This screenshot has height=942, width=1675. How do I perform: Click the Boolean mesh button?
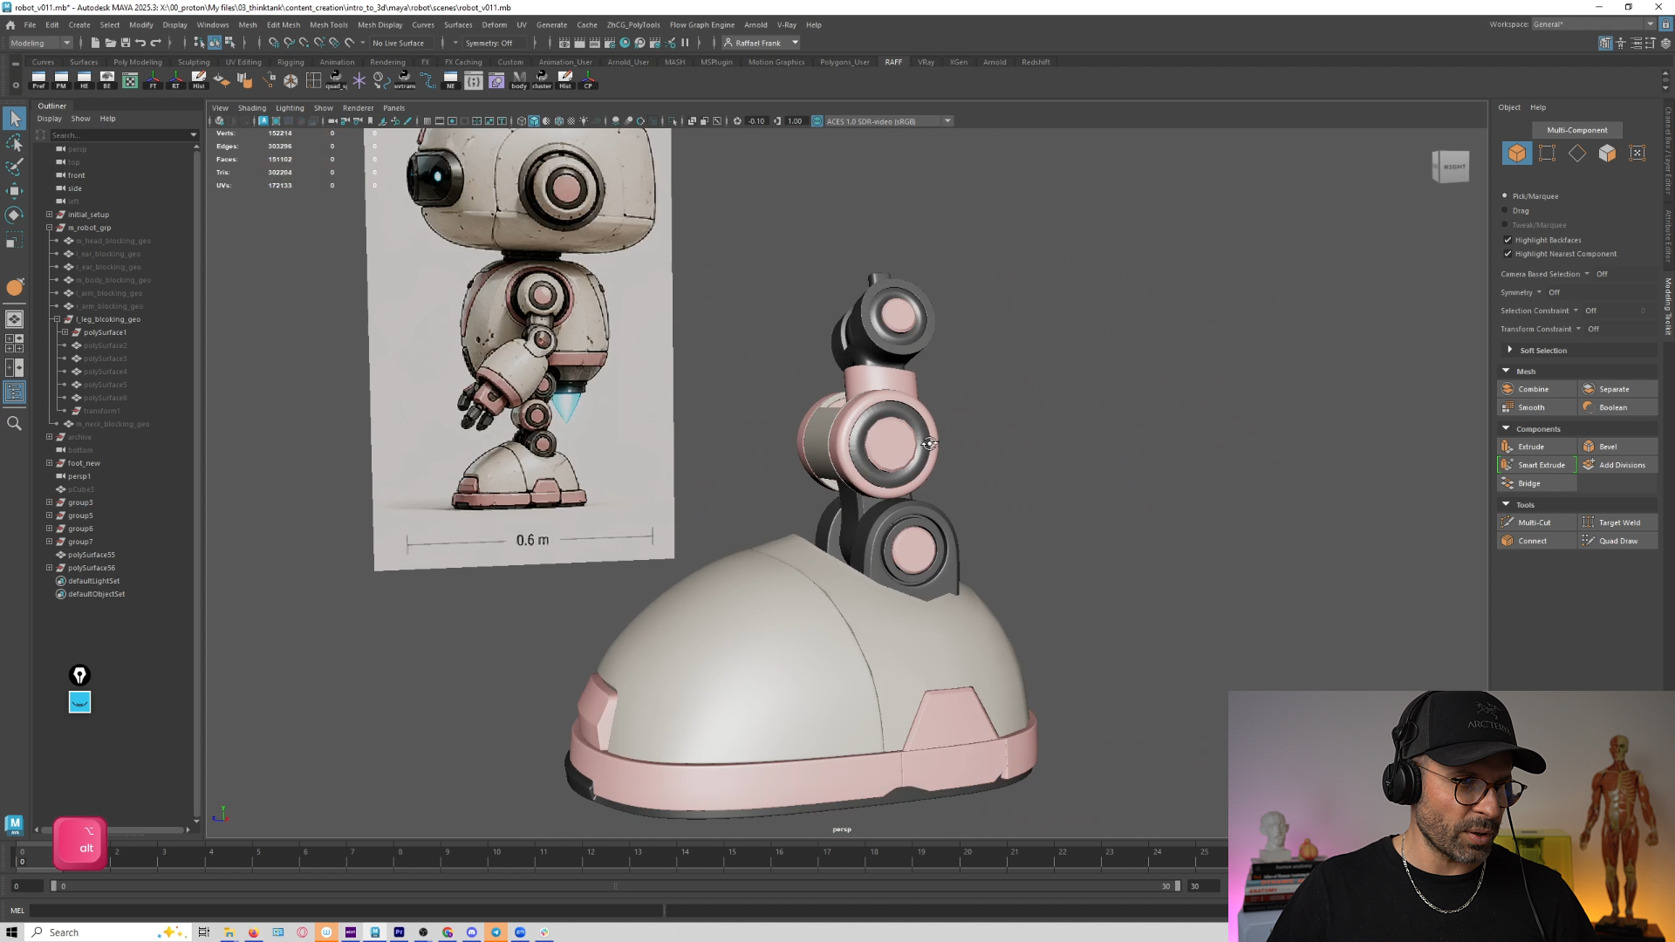(x=1618, y=407)
